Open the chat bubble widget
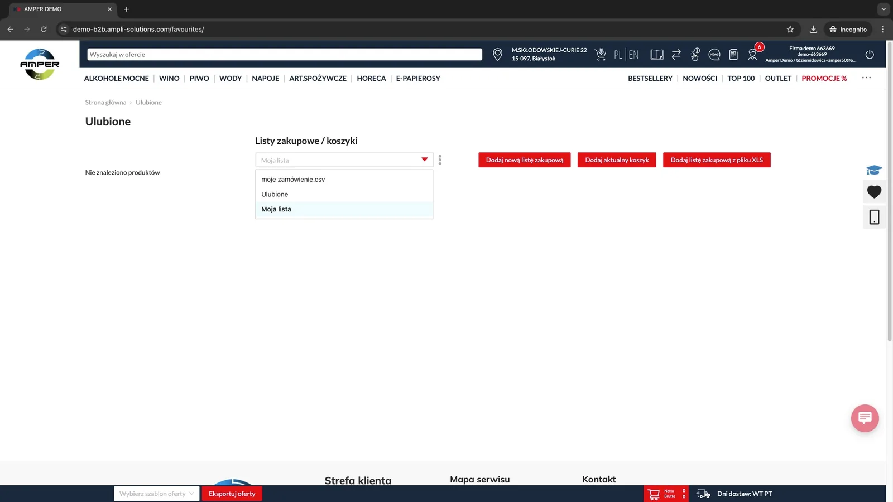This screenshot has width=893, height=502. point(865,418)
